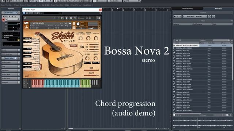Adjust the PIEZO level slider

pyautogui.click(x=91, y=75)
